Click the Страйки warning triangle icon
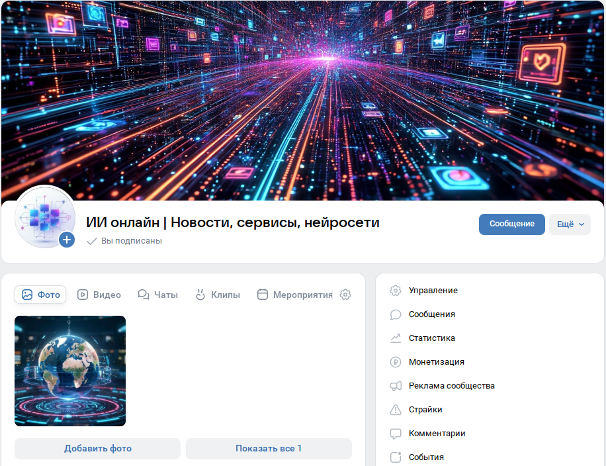This screenshot has height=466, width=606. 396,409
